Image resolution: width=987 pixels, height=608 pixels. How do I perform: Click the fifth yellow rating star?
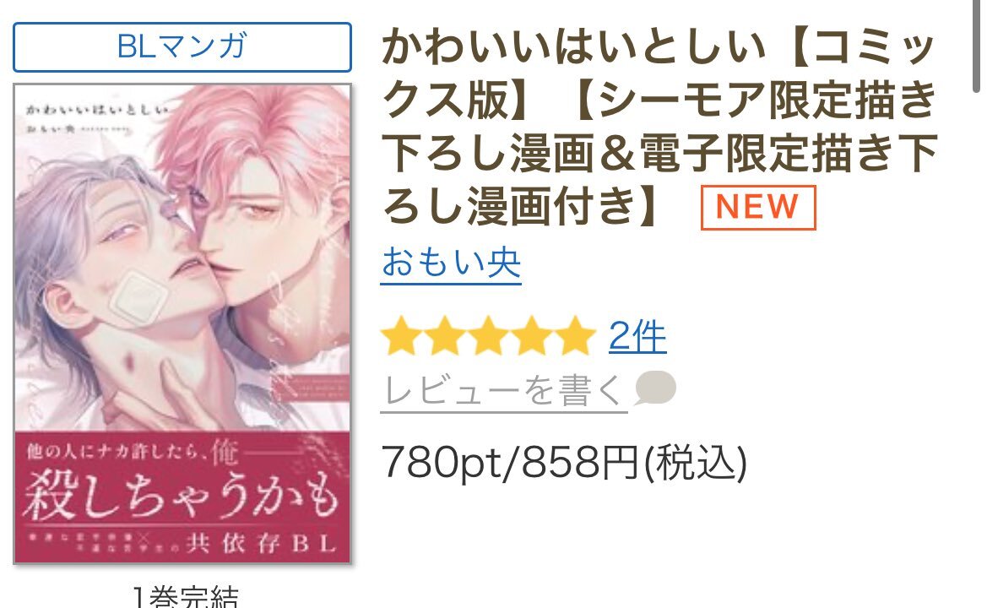click(575, 336)
